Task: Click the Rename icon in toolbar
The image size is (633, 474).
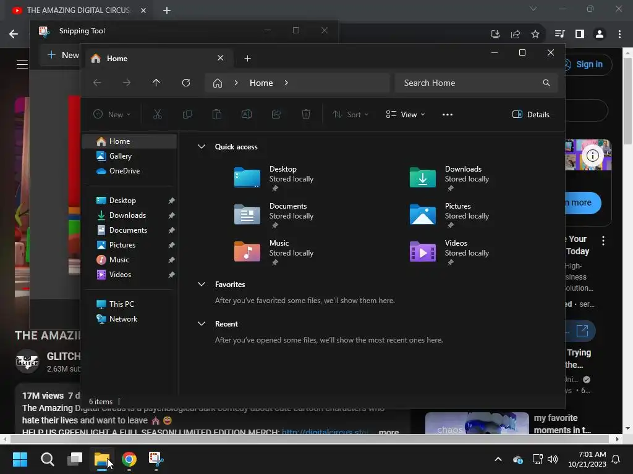Action: [246, 114]
